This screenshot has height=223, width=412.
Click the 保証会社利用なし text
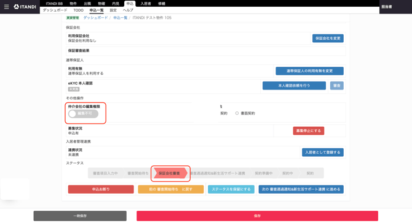pos(82,40)
